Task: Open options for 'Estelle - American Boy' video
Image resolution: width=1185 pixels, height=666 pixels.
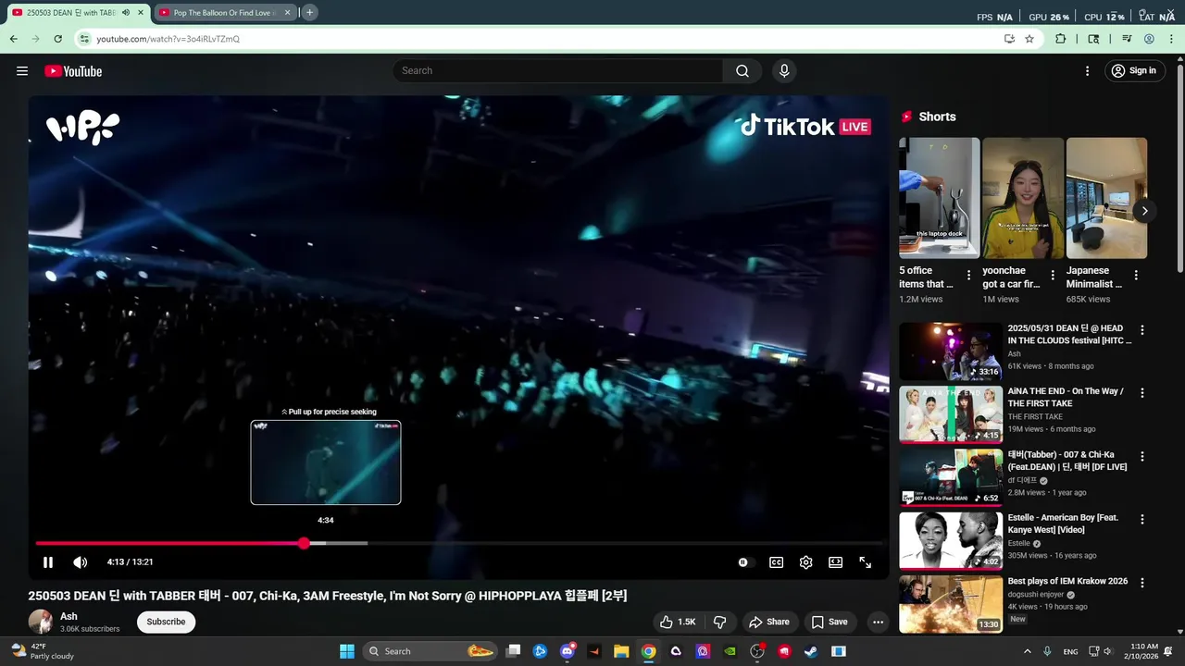Action: tap(1142, 519)
